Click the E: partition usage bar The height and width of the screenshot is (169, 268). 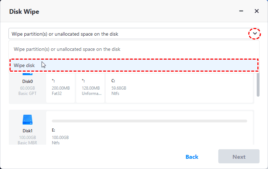(x=149, y=121)
